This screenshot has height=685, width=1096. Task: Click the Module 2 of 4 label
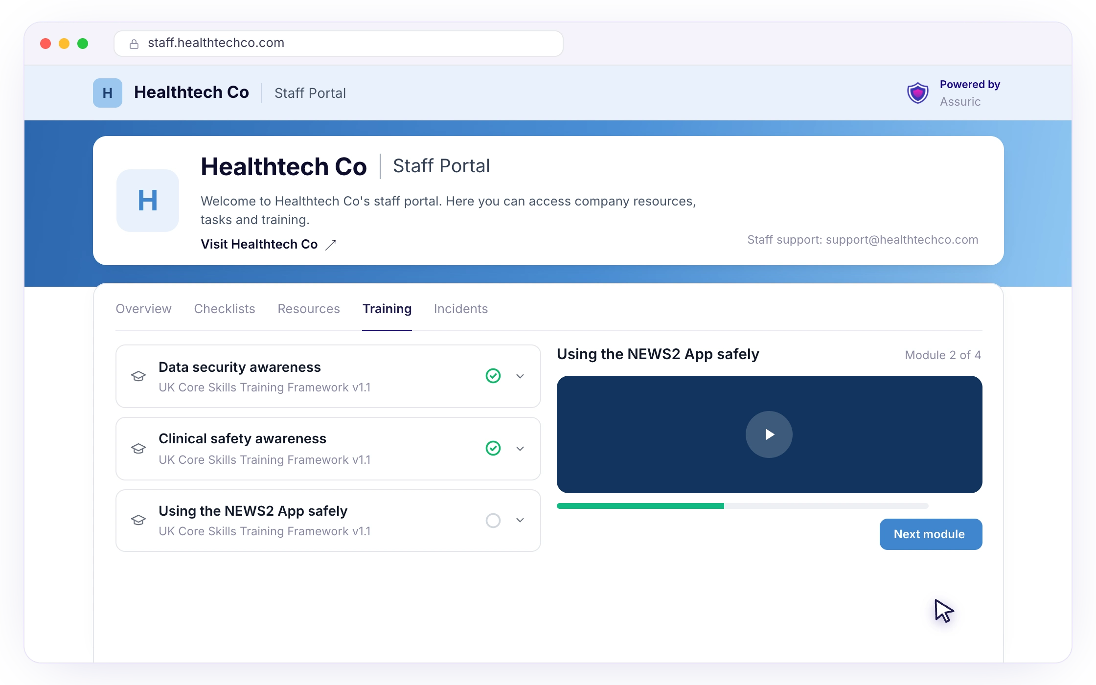pos(943,355)
